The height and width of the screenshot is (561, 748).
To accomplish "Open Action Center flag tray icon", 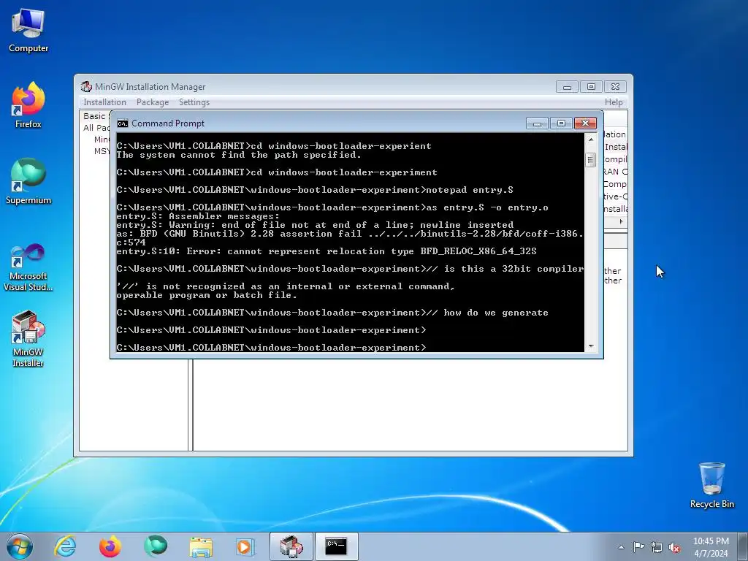I will tap(638, 547).
